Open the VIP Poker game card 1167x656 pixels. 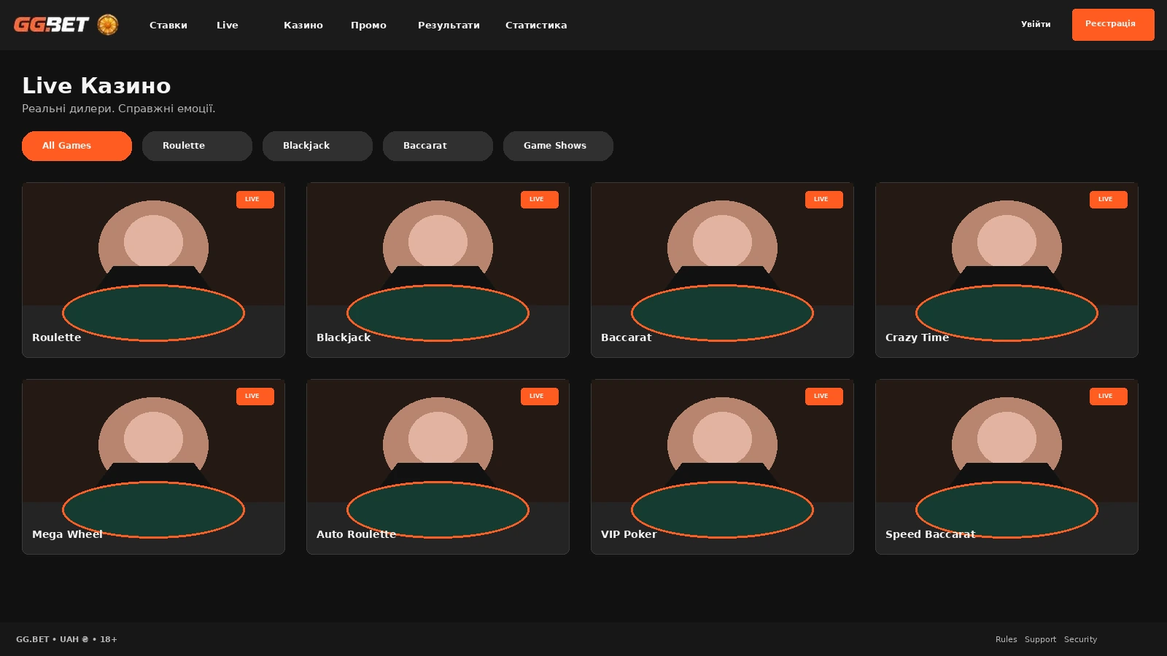click(722, 466)
